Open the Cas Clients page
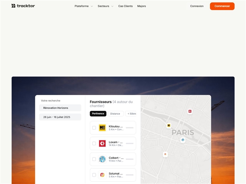Viewport: 246px width, 184px height. pyautogui.click(x=126, y=6)
